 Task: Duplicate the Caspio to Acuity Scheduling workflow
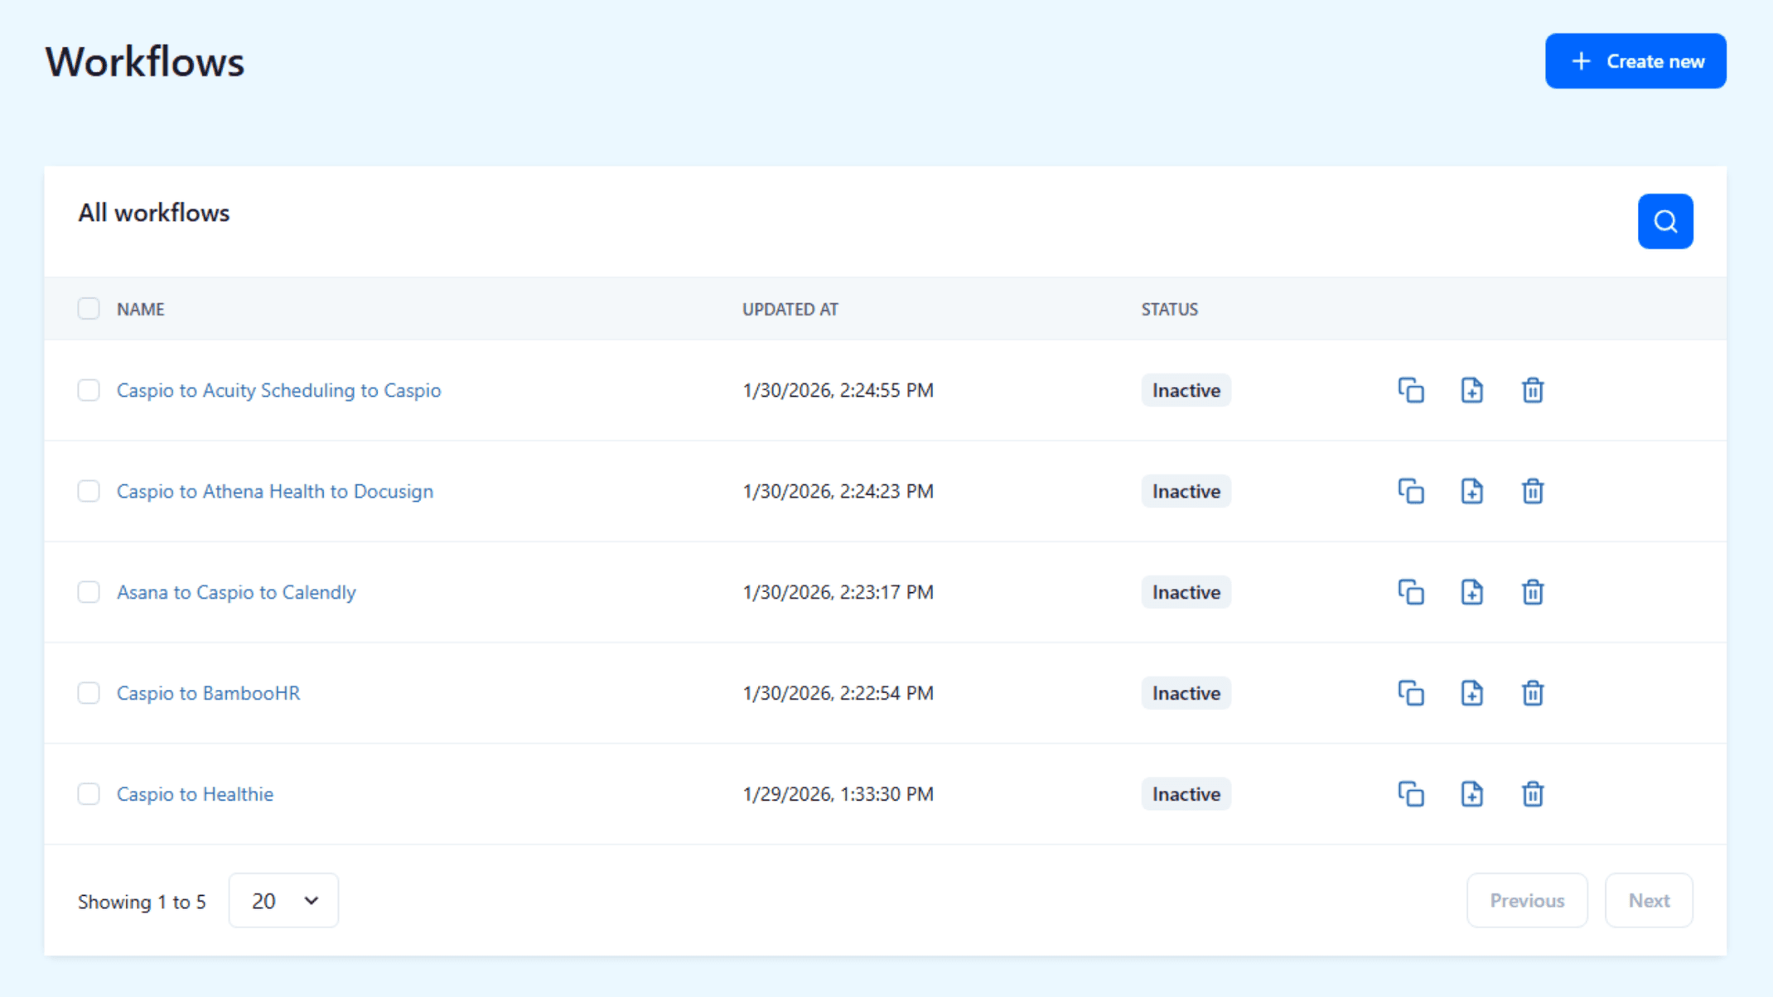(x=1411, y=390)
